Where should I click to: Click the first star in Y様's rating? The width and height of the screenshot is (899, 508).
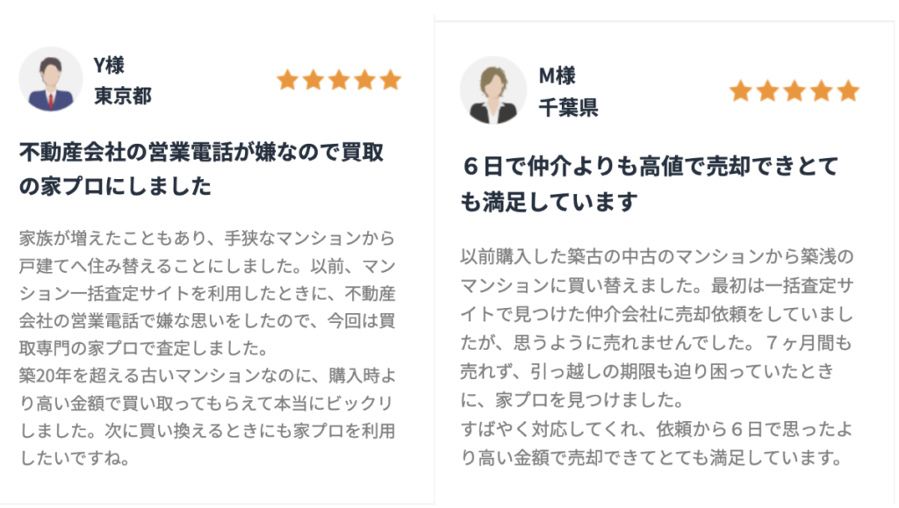coord(287,81)
